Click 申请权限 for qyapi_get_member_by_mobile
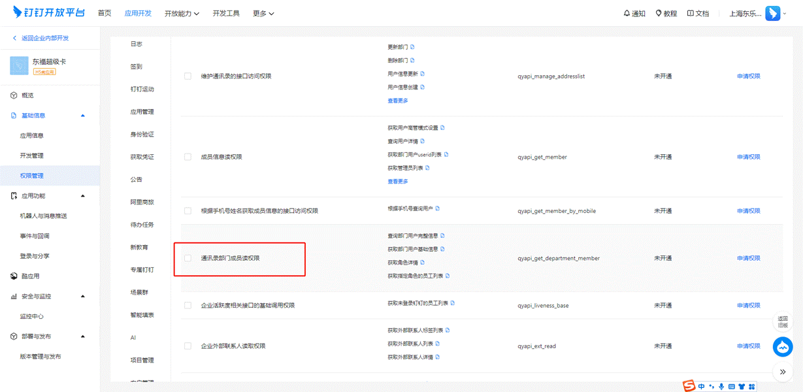 748,211
